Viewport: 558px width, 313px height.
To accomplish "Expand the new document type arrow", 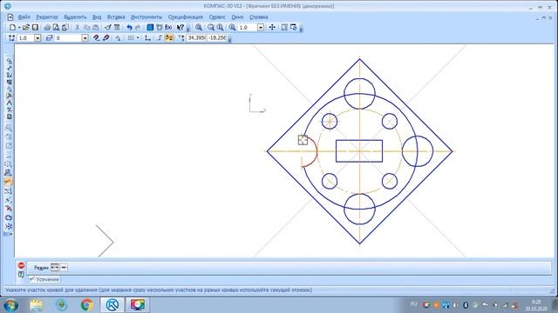I will pyautogui.click(x=19, y=27).
